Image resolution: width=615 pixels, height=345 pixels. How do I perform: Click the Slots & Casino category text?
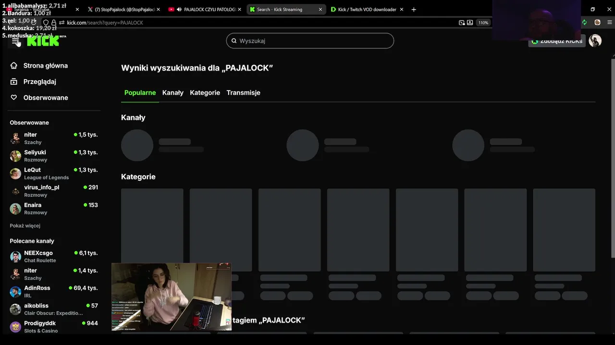(41, 331)
